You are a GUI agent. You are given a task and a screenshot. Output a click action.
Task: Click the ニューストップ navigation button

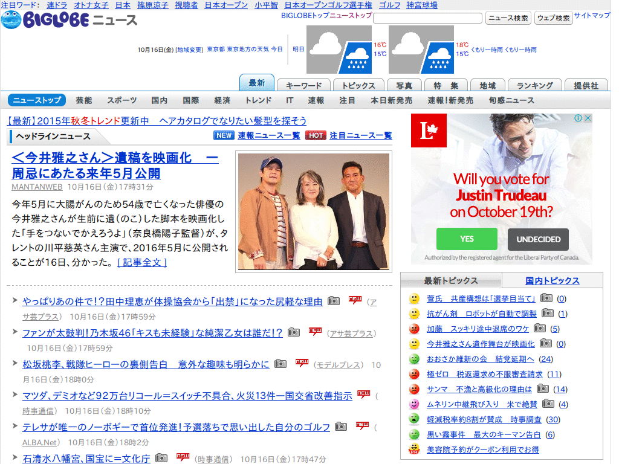(37, 100)
